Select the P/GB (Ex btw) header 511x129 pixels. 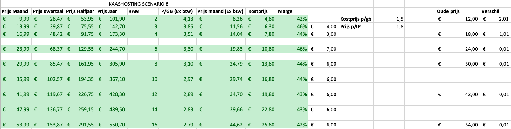point(177,11)
